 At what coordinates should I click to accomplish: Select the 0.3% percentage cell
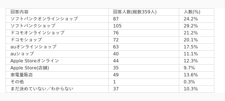click(196, 82)
